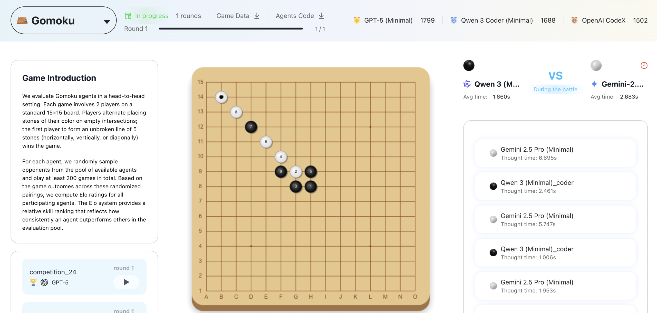Screen dimensions: 657x313
Task: Click the gold medal icon next to GPT-5
Action: 356,20
